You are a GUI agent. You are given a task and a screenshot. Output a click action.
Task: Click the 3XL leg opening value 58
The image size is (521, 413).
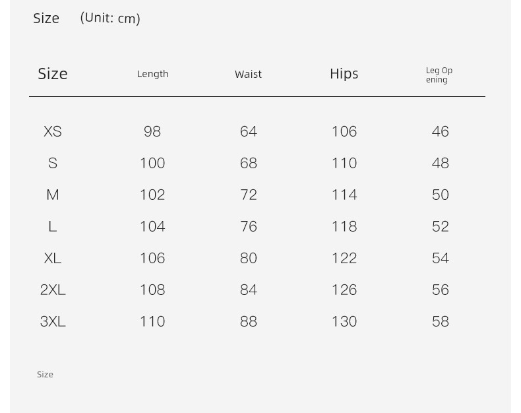(441, 321)
